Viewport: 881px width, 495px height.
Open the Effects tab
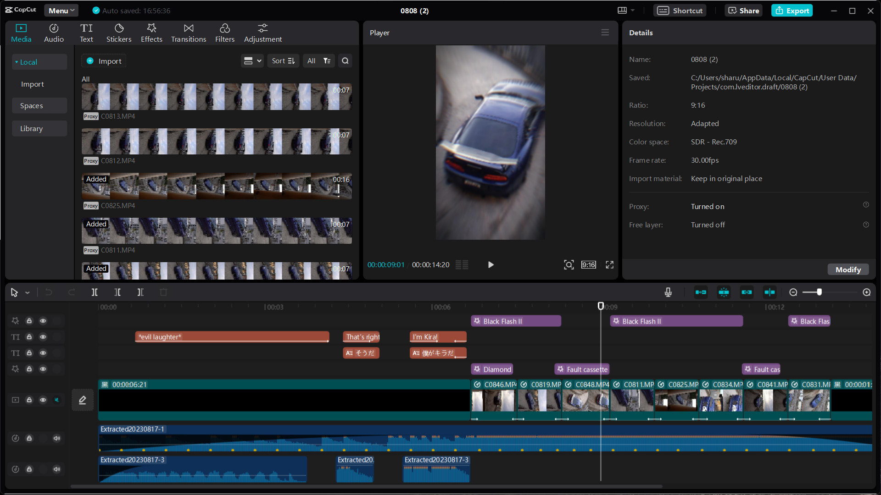click(151, 33)
